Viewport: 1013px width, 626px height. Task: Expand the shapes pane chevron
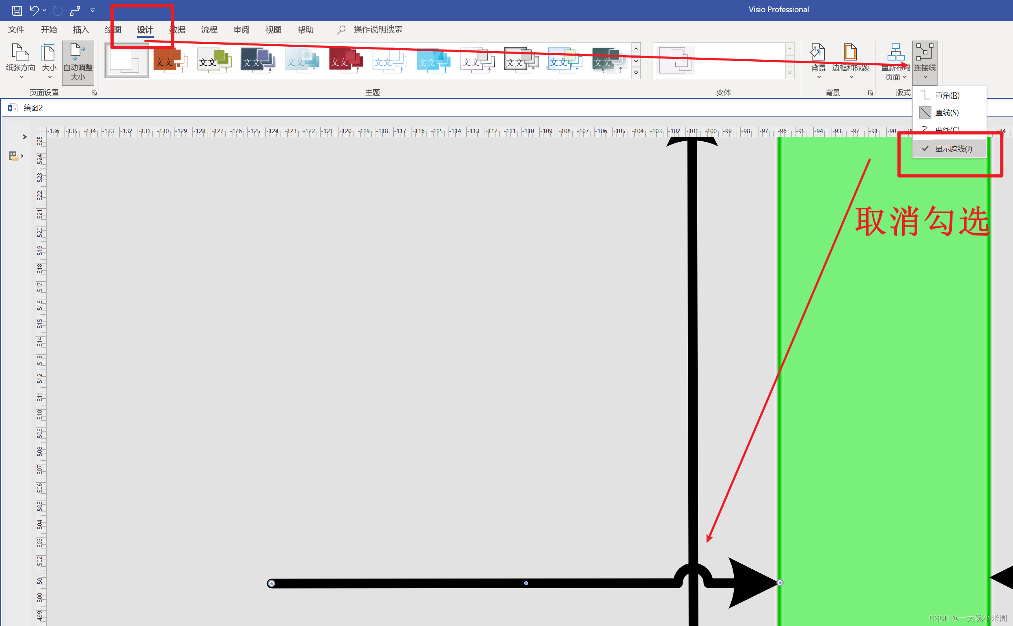point(24,137)
